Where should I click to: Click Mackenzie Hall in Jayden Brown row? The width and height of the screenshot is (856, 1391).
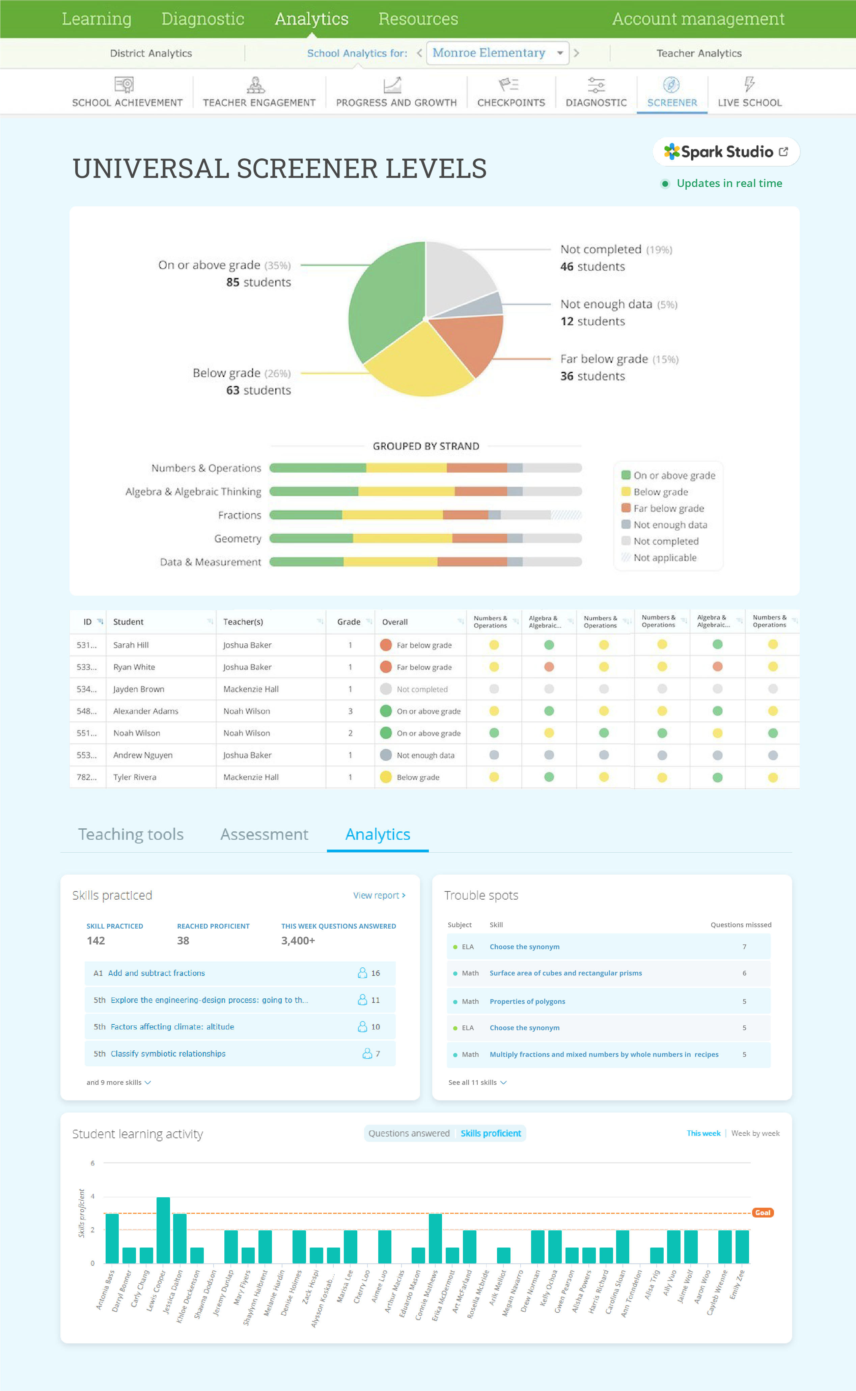click(251, 689)
